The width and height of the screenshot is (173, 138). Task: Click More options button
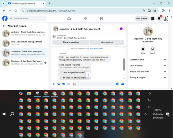click(x=107, y=42)
